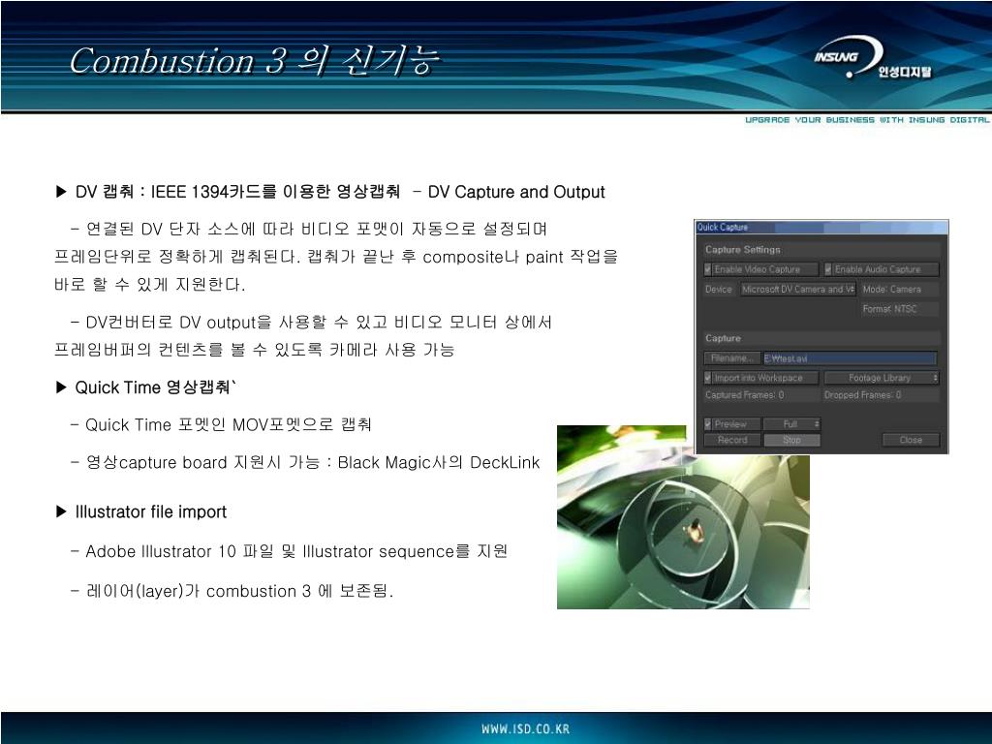This screenshot has width=992, height=744.
Task: Click the "Format: NTSC" text
Action: [x=889, y=309]
